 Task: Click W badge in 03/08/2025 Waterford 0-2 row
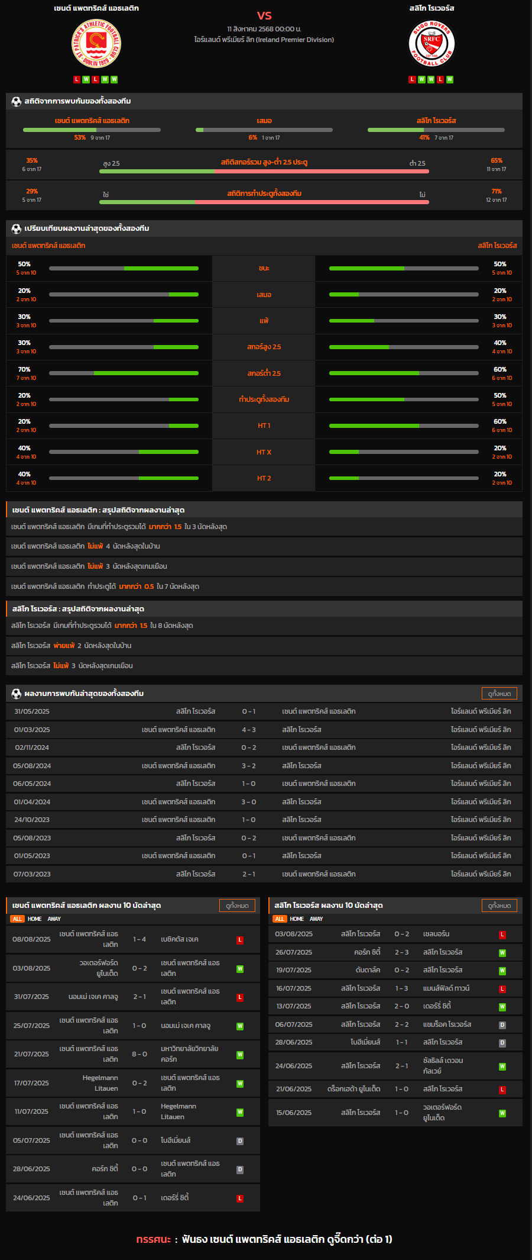click(240, 969)
